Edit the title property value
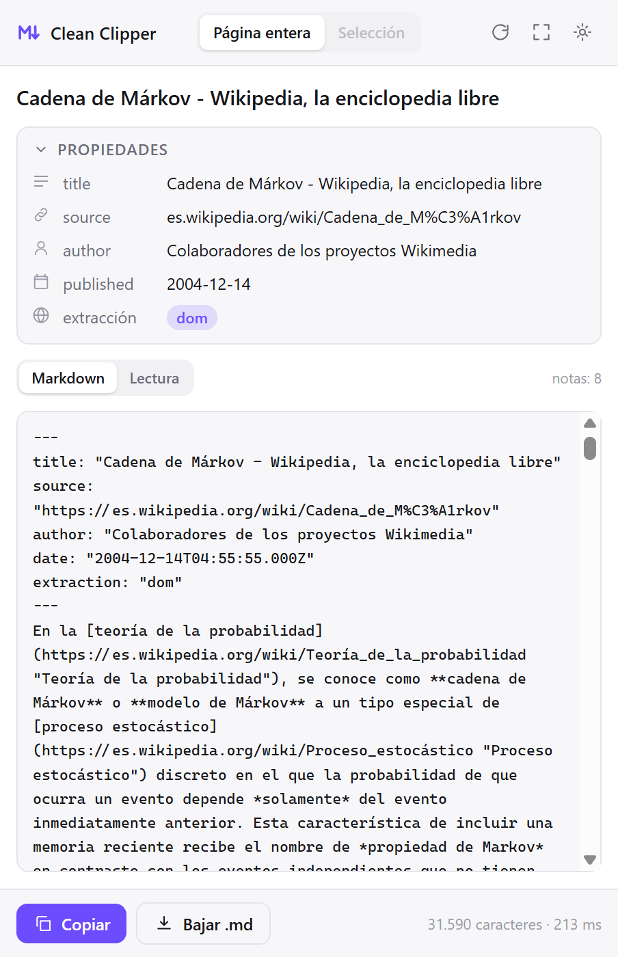The image size is (618, 957). 354,184
